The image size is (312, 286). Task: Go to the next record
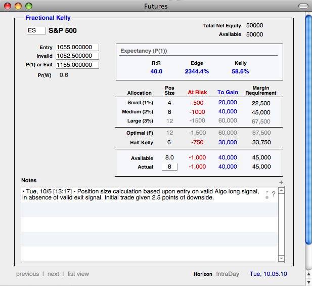(53, 274)
